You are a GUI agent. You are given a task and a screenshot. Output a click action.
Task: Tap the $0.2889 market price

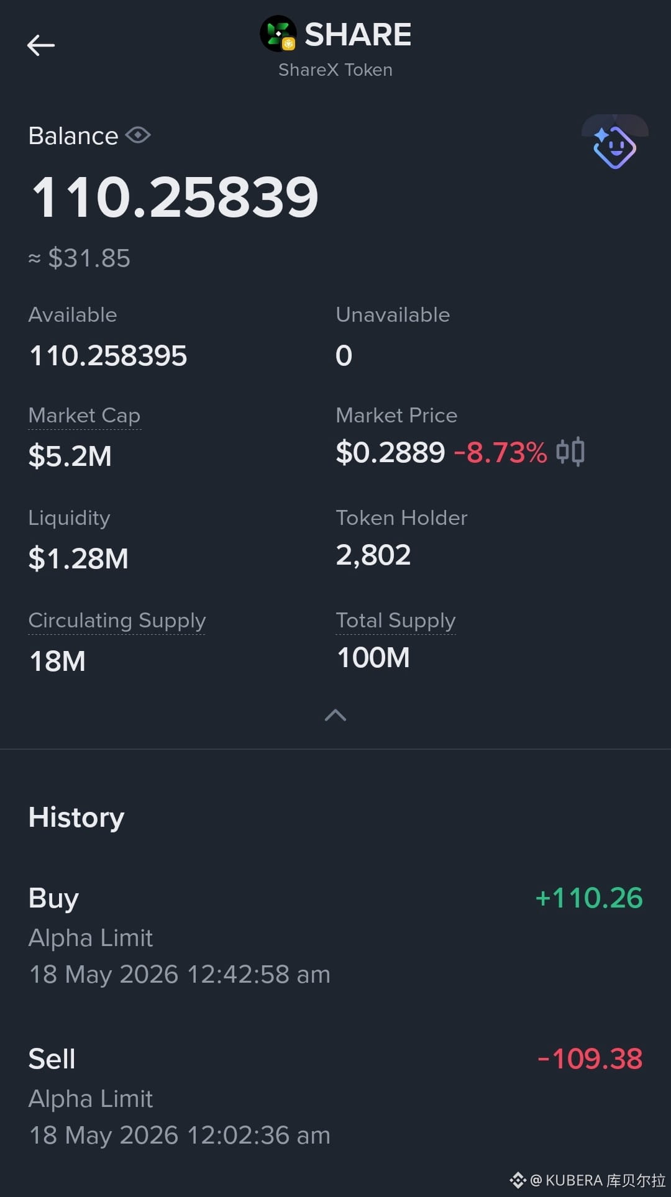pyautogui.click(x=390, y=452)
